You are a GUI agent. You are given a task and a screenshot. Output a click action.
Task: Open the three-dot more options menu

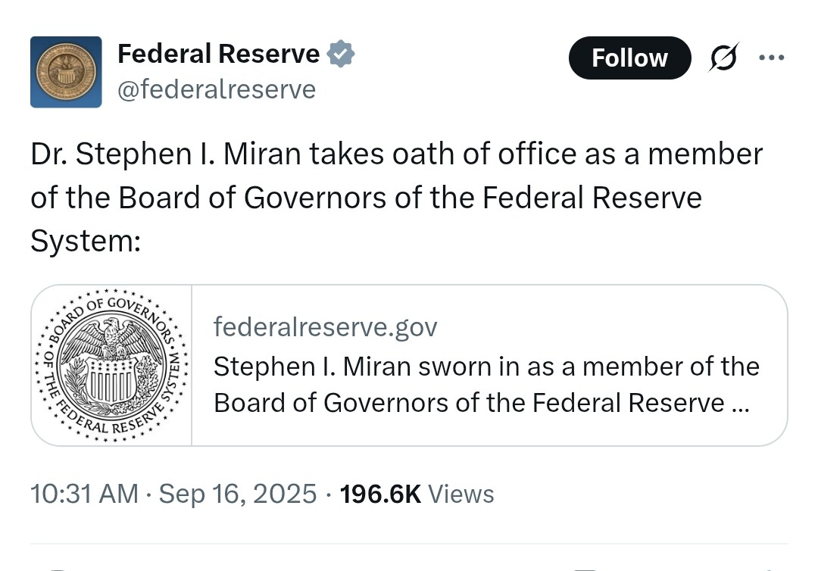pos(772,58)
